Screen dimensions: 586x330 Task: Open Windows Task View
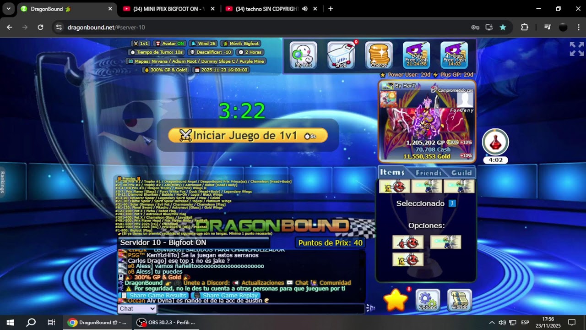(x=51, y=322)
